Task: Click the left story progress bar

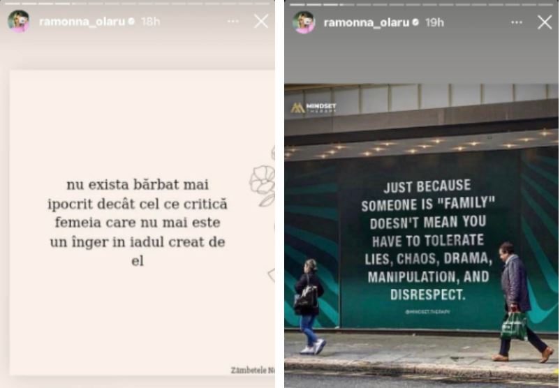Action: (138, 3)
